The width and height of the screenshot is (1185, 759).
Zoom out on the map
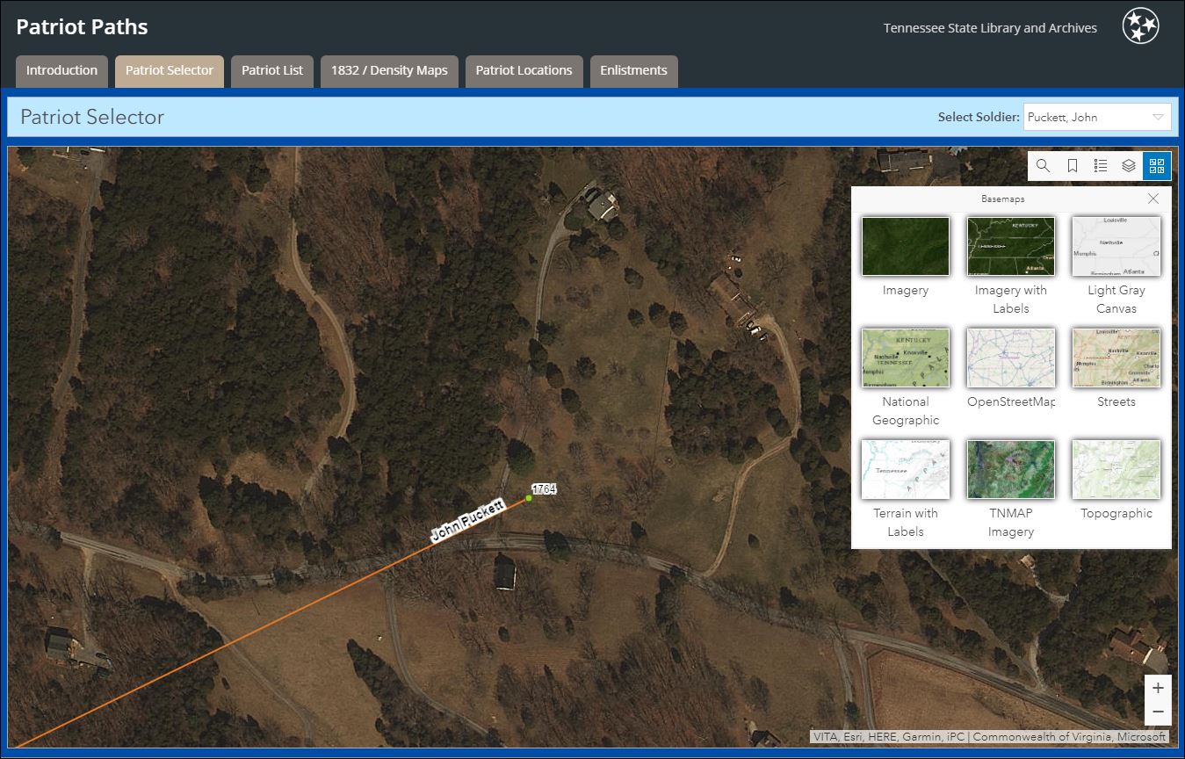coord(1158,712)
